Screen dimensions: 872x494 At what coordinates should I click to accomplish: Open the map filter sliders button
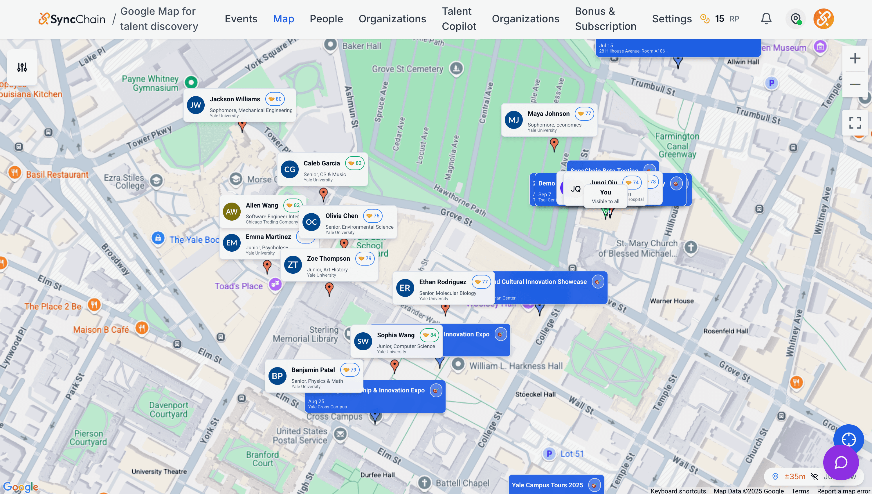(22, 67)
